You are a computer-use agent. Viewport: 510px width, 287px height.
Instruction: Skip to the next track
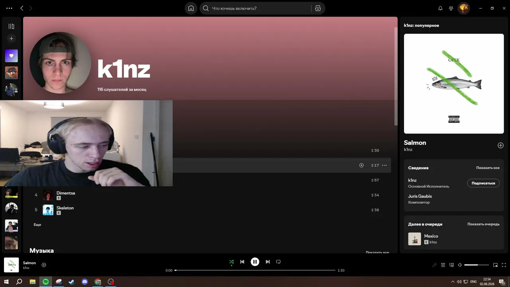click(268, 262)
